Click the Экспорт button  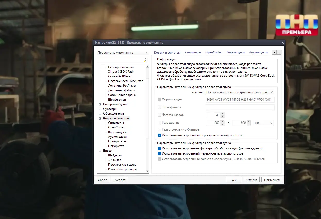click(x=119, y=180)
